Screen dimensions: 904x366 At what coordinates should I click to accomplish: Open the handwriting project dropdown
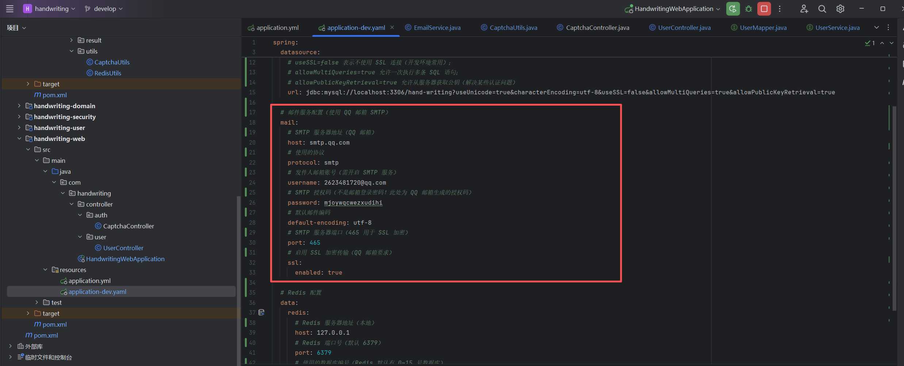click(x=49, y=9)
